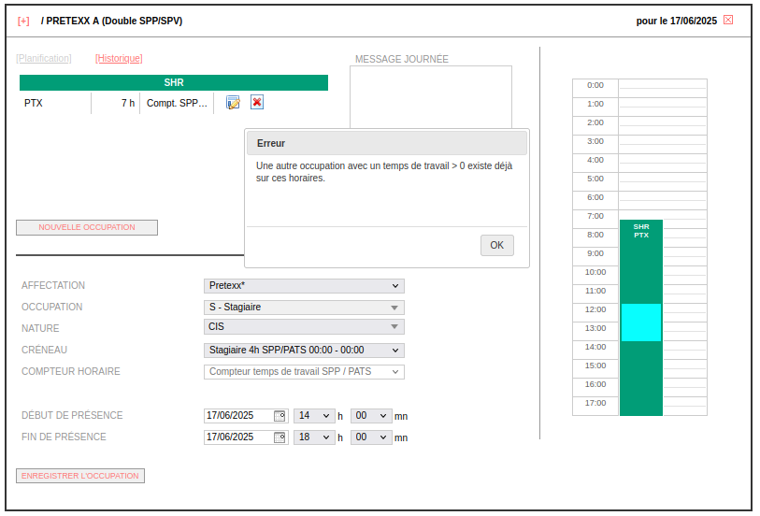
Task: Click the 17:00 hour label in timeline
Action: tap(595, 403)
